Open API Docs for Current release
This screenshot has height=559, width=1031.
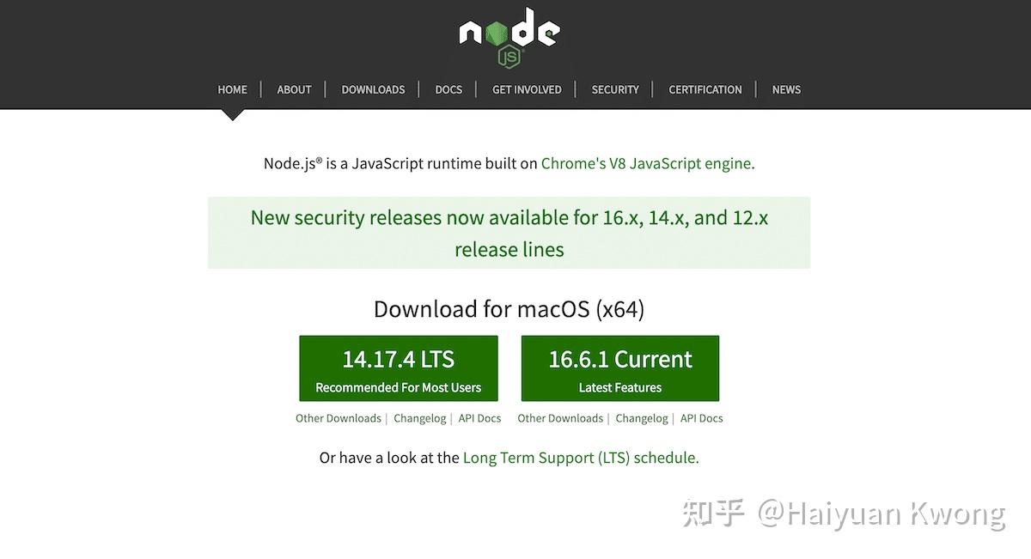coord(702,418)
